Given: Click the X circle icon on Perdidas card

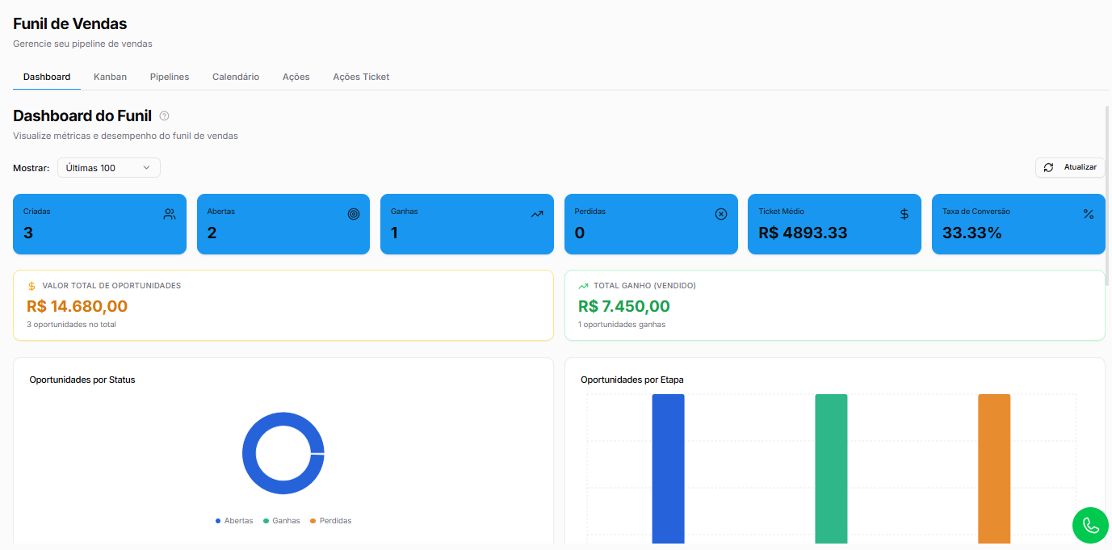Looking at the screenshot, I should point(721,214).
